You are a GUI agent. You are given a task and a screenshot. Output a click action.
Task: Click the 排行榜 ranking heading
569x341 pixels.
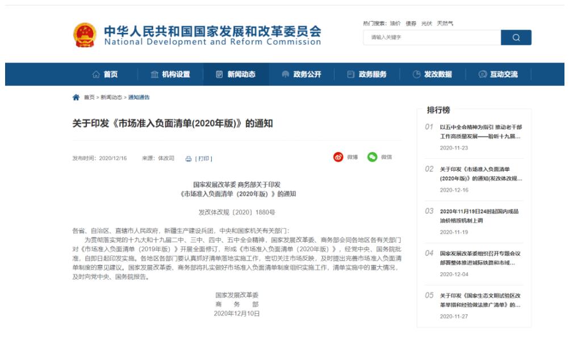click(x=438, y=110)
